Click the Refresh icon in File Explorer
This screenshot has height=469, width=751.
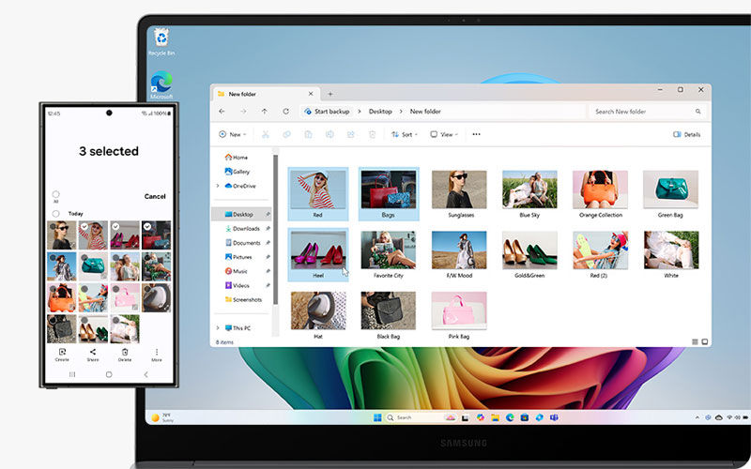coord(285,112)
